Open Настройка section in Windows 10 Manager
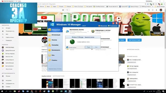 (55, 45)
